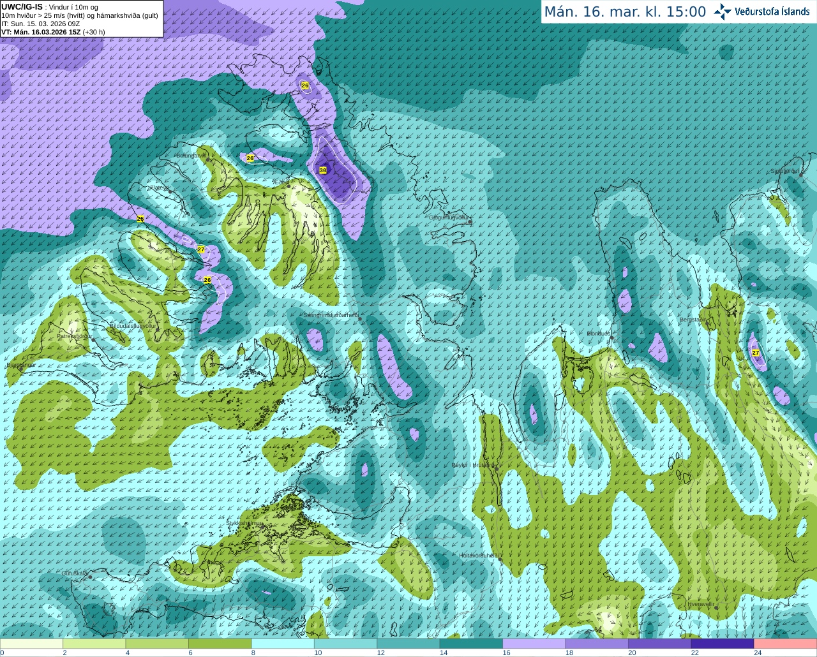Click the Reykir í Hrútafirði station label
The height and width of the screenshot is (657, 817).
click(473, 465)
